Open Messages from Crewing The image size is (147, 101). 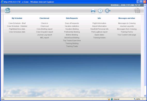tap(127, 29)
